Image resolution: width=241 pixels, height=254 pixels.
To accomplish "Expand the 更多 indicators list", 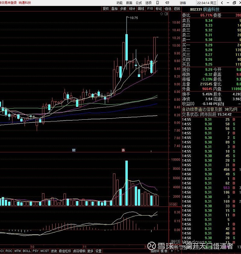I will (90, 251).
